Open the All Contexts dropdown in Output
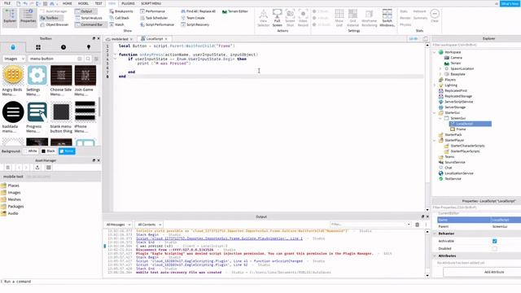The image size is (521, 293). [x=149, y=225]
